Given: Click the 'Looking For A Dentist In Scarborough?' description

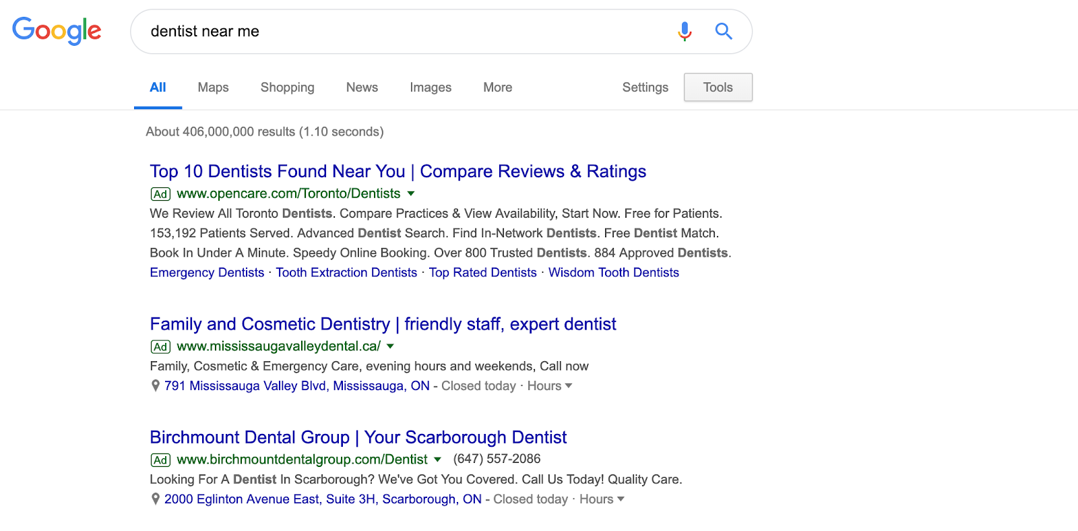Looking at the screenshot, I should [416, 480].
